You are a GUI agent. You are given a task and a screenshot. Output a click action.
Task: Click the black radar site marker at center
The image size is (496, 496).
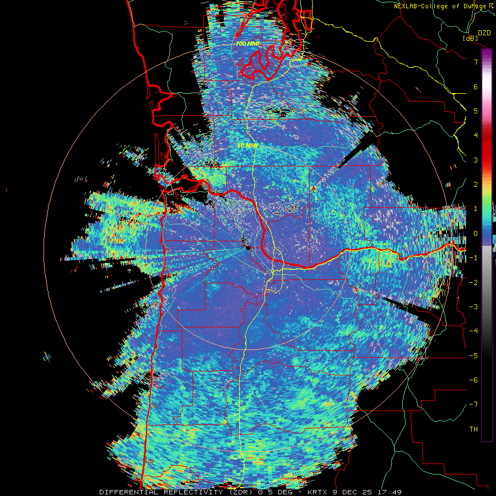(249, 248)
